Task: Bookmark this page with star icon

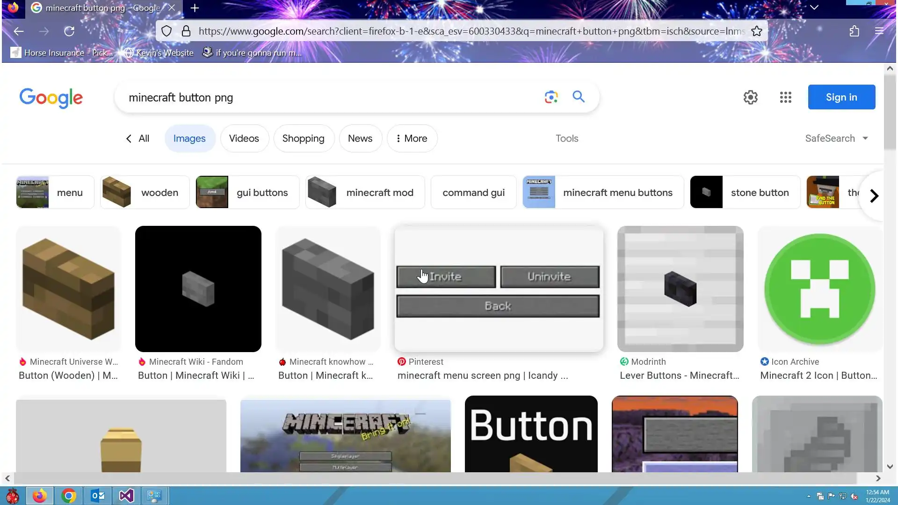Action: coord(756,31)
